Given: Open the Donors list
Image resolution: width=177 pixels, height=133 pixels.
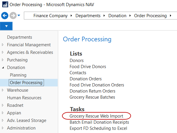Looking at the screenshot, I should click(x=77, y=61).
